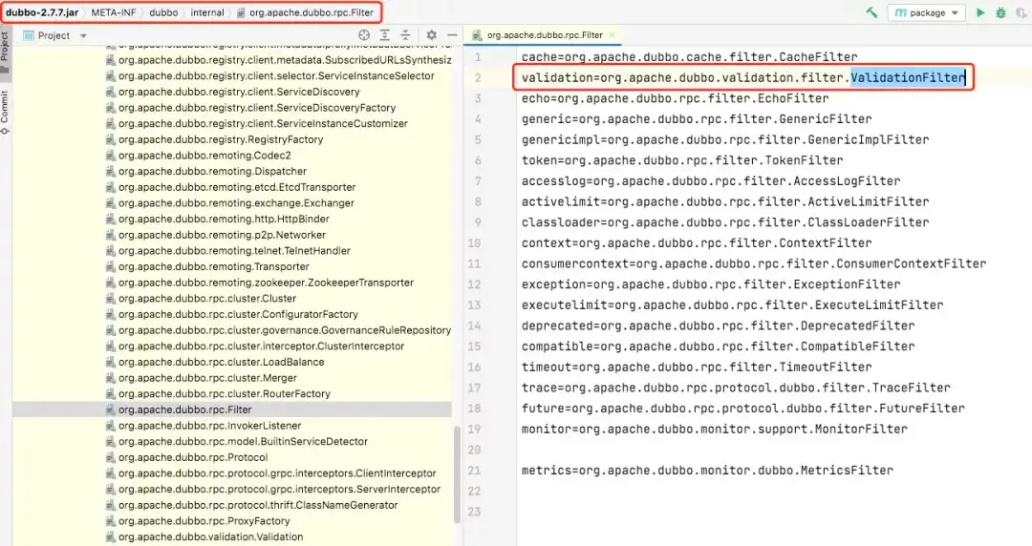
Task: Select org.apache.dubbo.remoting.telnet.TelnetHandler file
Action: point(234,251)
